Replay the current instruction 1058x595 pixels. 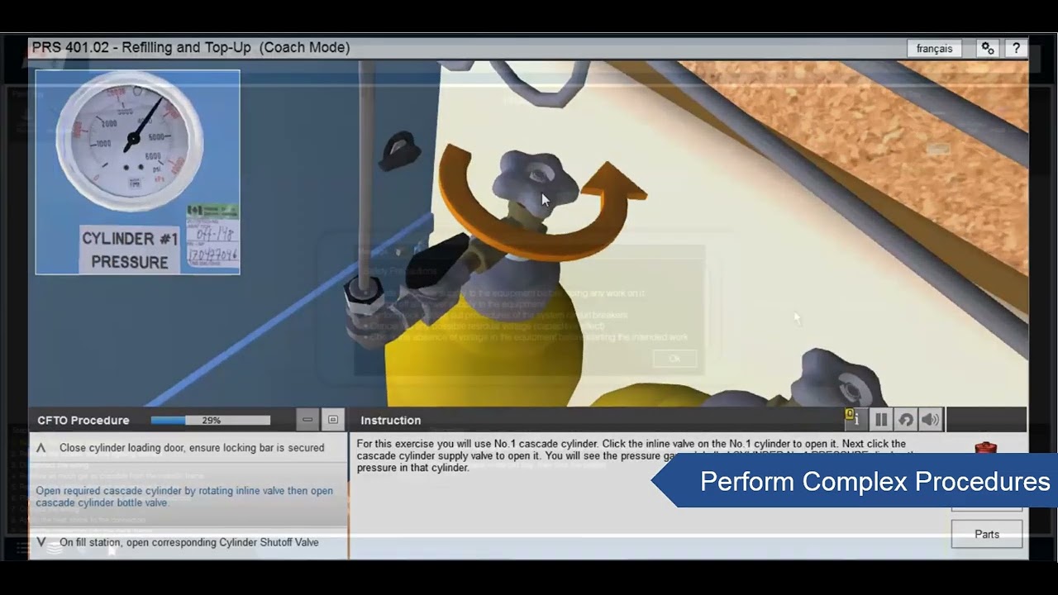point(906,420)
